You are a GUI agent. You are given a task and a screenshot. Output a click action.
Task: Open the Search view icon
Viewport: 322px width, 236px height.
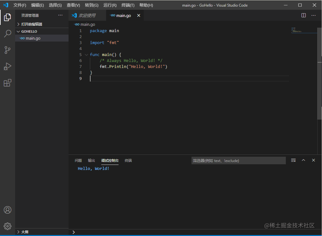pos(8,33)
